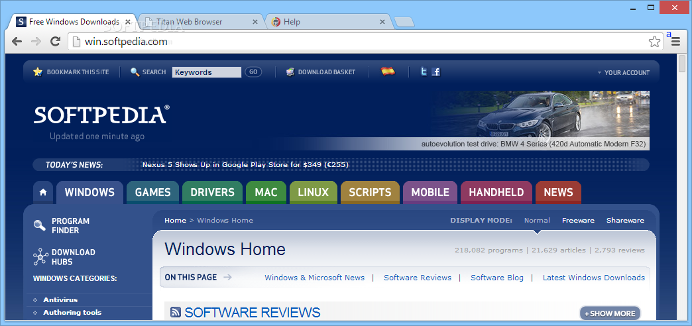Minimize the browser window
The image size is (692, 326).
pos(633,7)
